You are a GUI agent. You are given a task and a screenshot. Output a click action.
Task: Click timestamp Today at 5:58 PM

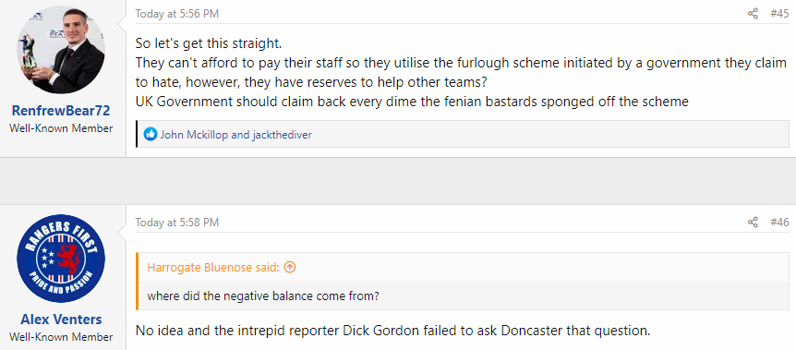(x=177, y=222)
